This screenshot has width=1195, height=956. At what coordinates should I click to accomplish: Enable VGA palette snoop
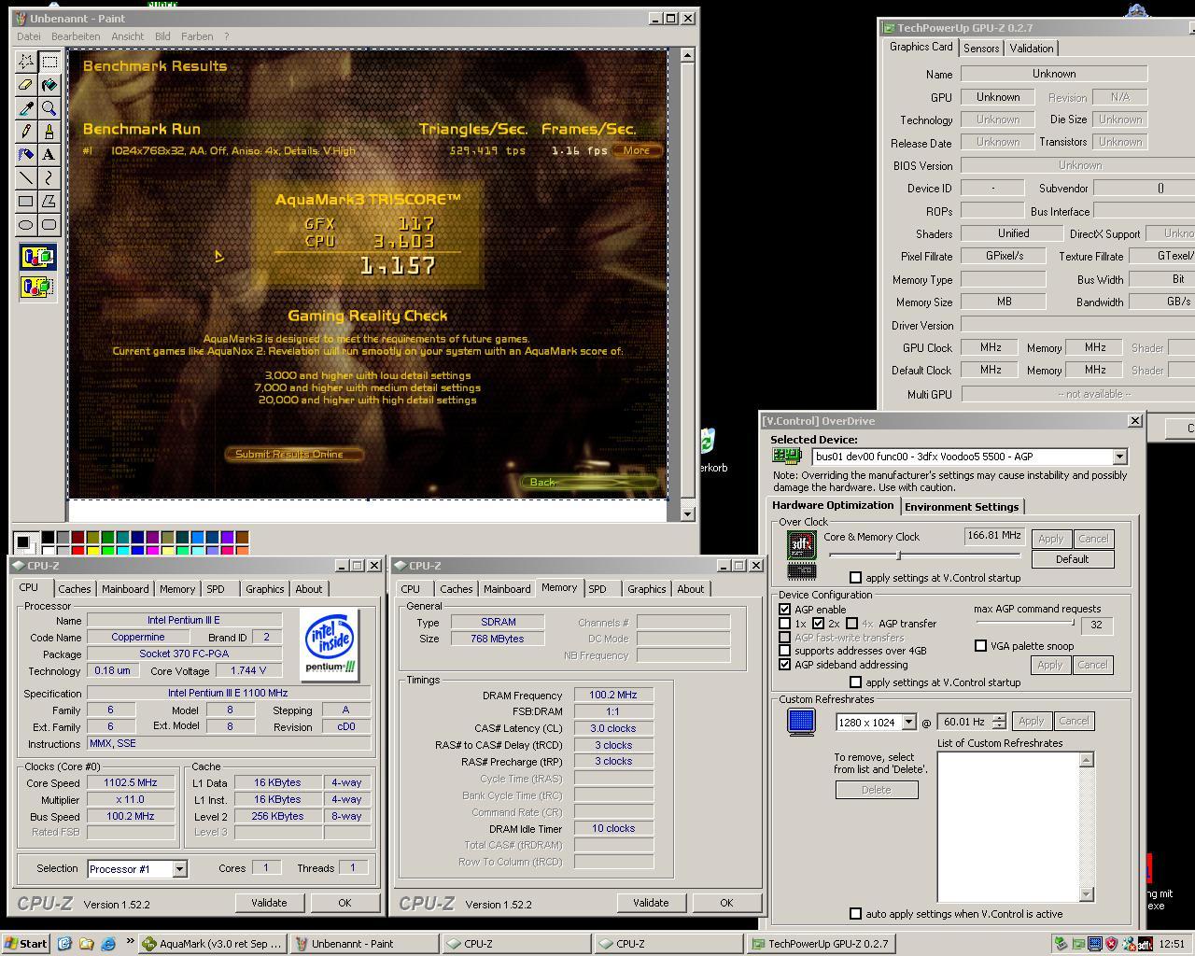point(980,646)
